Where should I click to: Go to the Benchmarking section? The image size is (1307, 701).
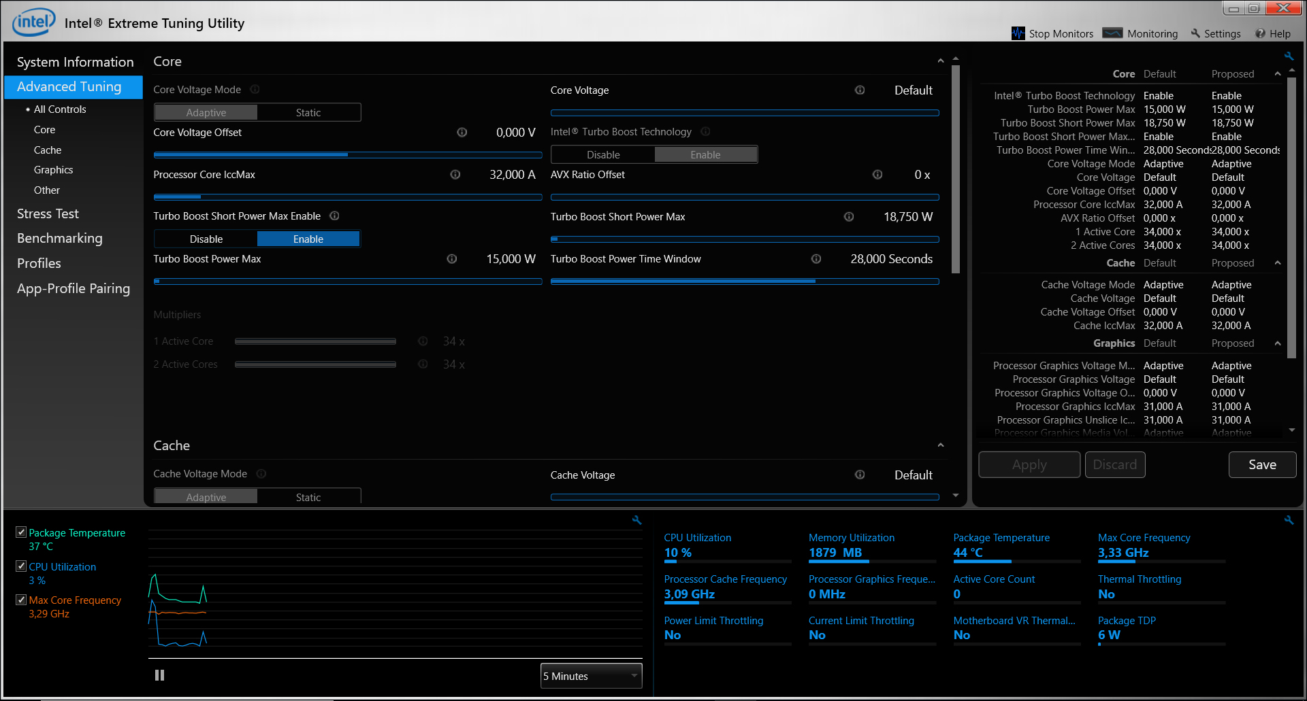click(x=60, y=238)
